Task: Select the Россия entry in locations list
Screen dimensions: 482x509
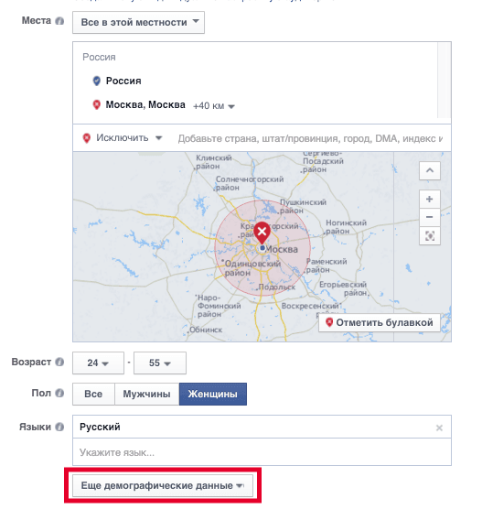Action: click(x=123, y=81)
